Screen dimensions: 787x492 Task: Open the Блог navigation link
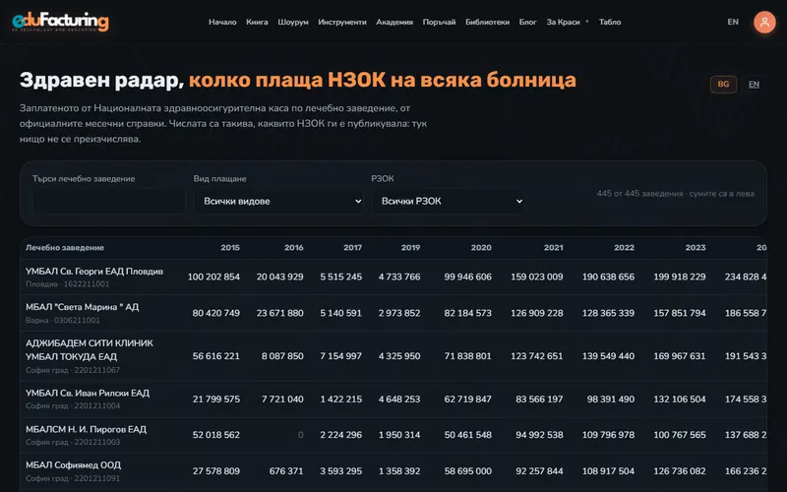click(528, 22)
